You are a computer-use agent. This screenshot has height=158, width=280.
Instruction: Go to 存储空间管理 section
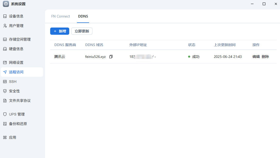click(x=22, y=39)
